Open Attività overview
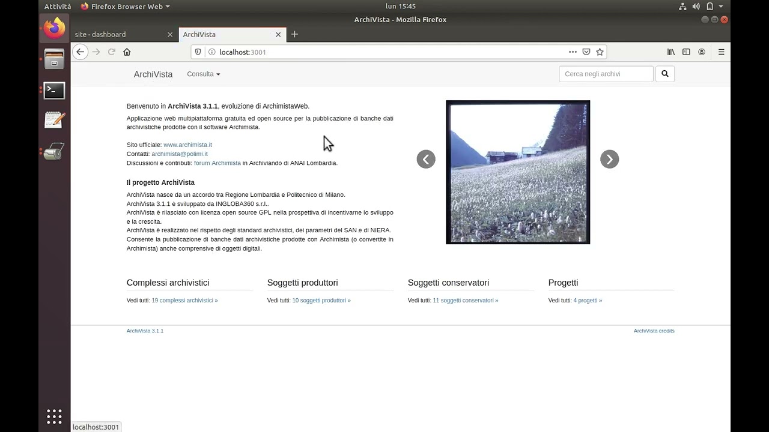 [x=58, y=6]
